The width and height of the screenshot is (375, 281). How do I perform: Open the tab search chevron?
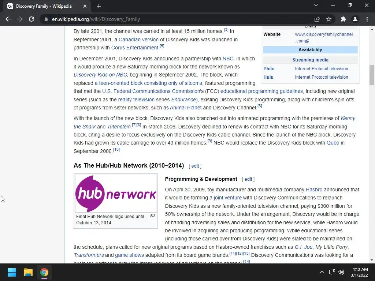pyautogui.click(x=316, y=5)
